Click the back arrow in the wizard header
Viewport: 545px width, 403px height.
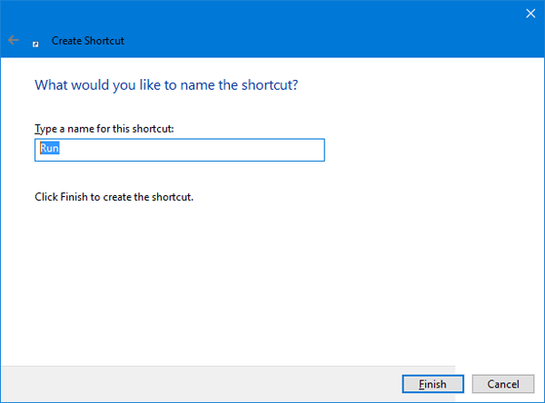(x=13, y=41)
